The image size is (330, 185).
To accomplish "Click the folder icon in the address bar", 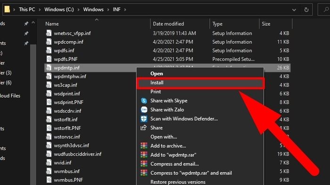I will pos(7,9).
